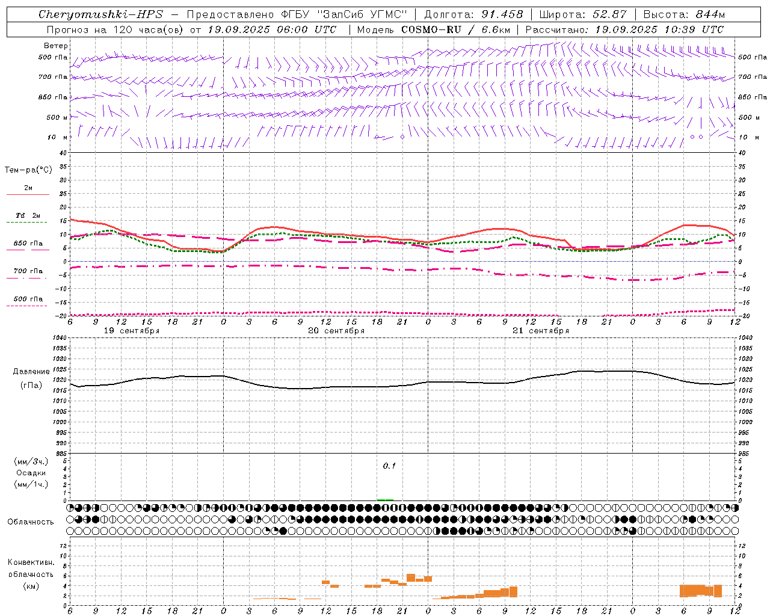
Task: Select the 'Высота: 844м' elevation text
Action: click(684, 14)
